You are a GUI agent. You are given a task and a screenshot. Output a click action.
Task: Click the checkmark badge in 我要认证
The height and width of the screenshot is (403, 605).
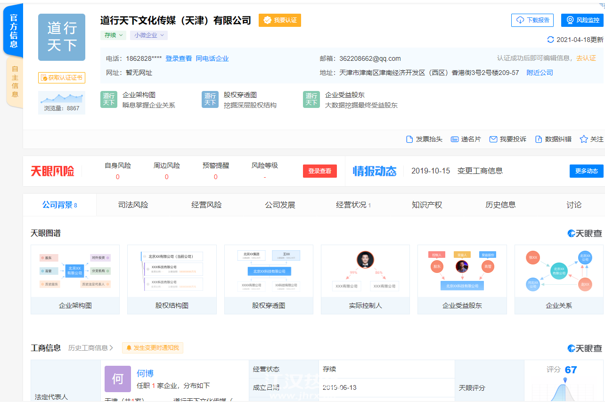tap(267, 20)
